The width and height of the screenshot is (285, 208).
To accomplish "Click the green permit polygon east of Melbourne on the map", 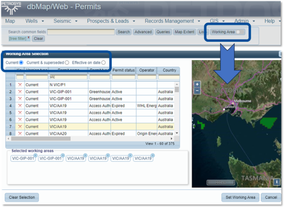I will [268, 123].
